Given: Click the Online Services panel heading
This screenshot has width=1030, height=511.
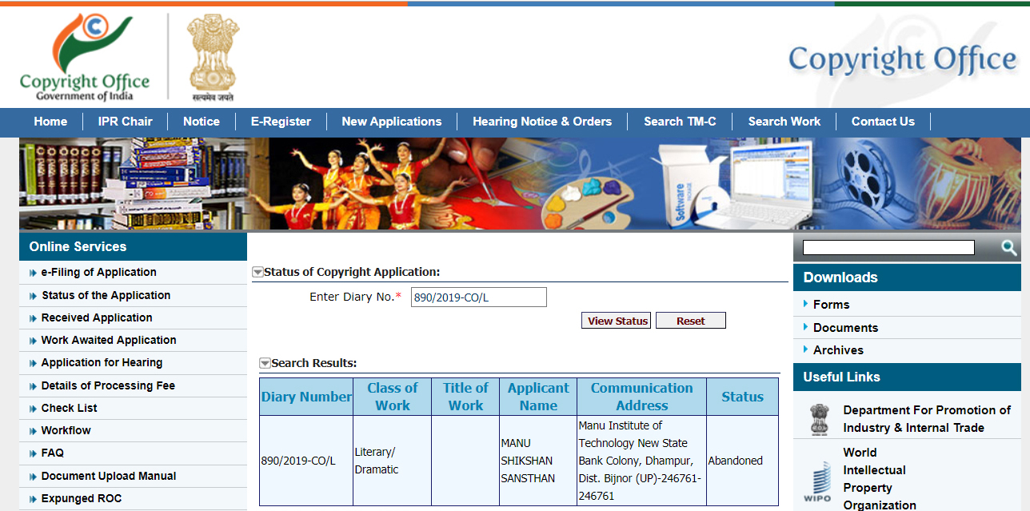Looking at the screenshot, I should [x=133, y=246].
